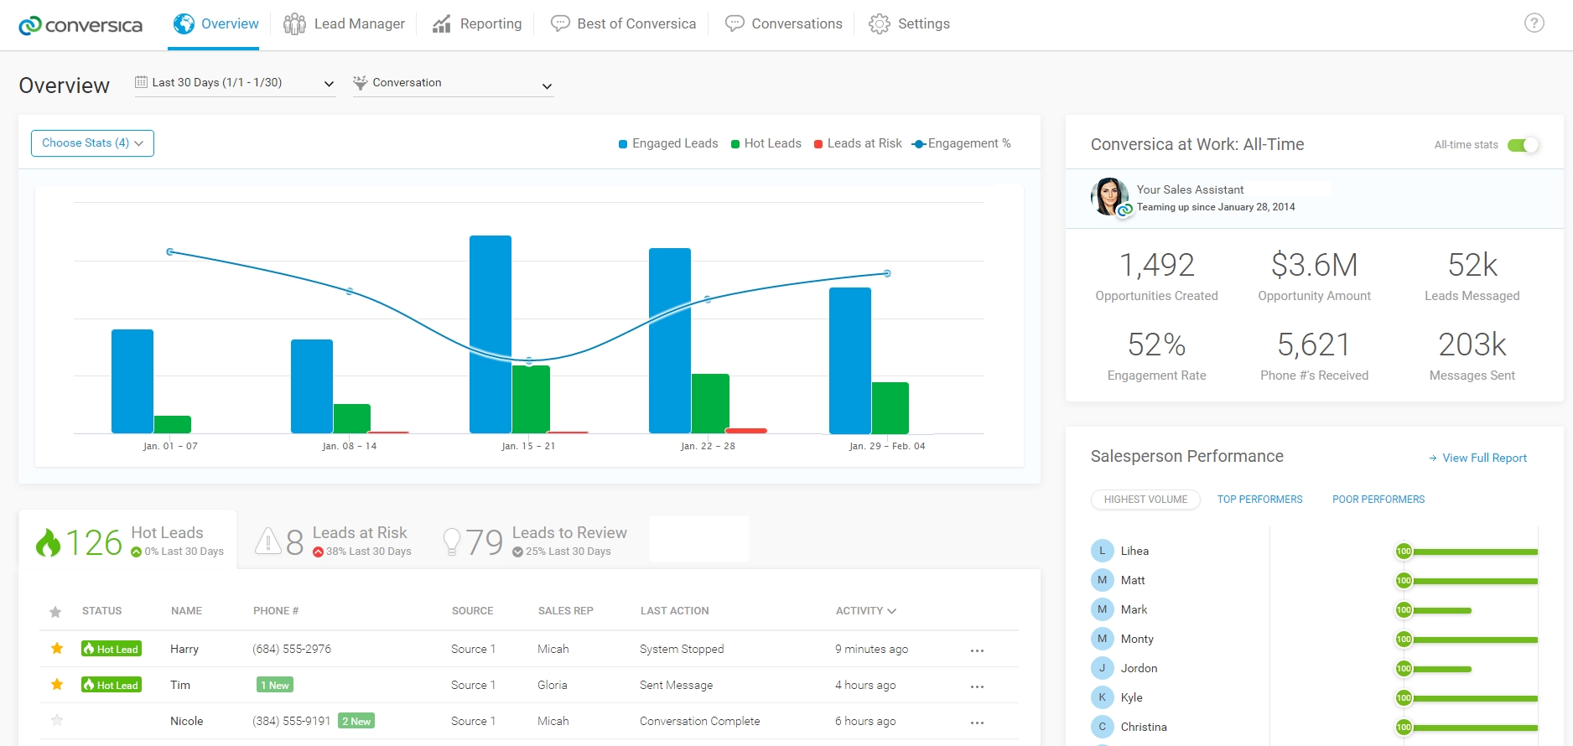Image resolution: width=1573 pixels, height=746 pixels.
Task: Toggle the All-time stats switch
Action: click(1523, 145)
